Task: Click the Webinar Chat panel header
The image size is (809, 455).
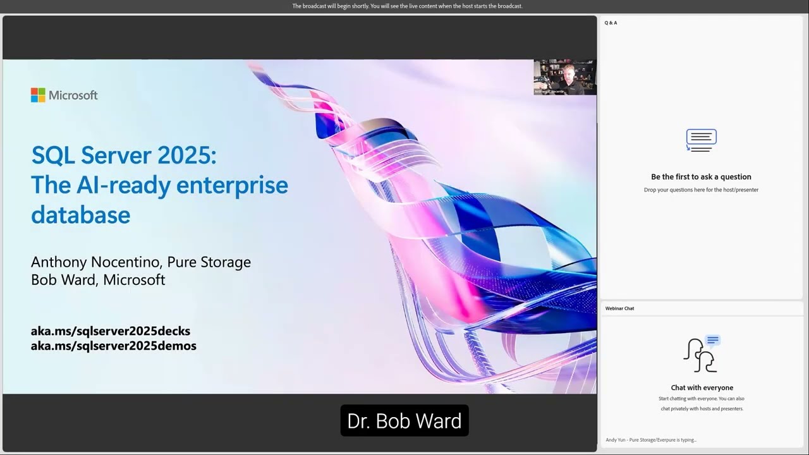Action: [619, 308]
